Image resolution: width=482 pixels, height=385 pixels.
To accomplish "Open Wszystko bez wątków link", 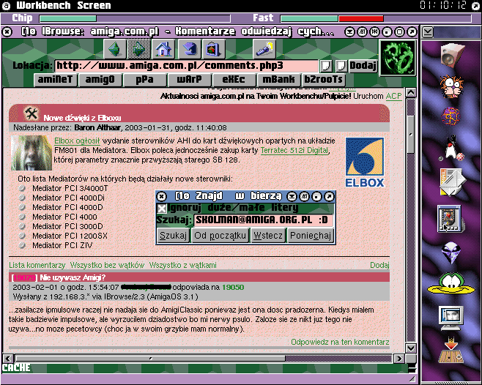I will [107, 265].
